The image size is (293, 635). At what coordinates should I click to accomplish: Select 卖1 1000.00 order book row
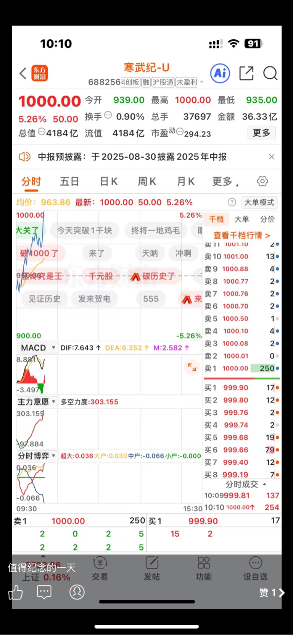click(241, 368)
